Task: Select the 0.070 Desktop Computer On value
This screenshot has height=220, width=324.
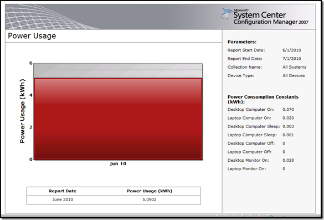Action: pyautogui.click(x=288, y=110)
